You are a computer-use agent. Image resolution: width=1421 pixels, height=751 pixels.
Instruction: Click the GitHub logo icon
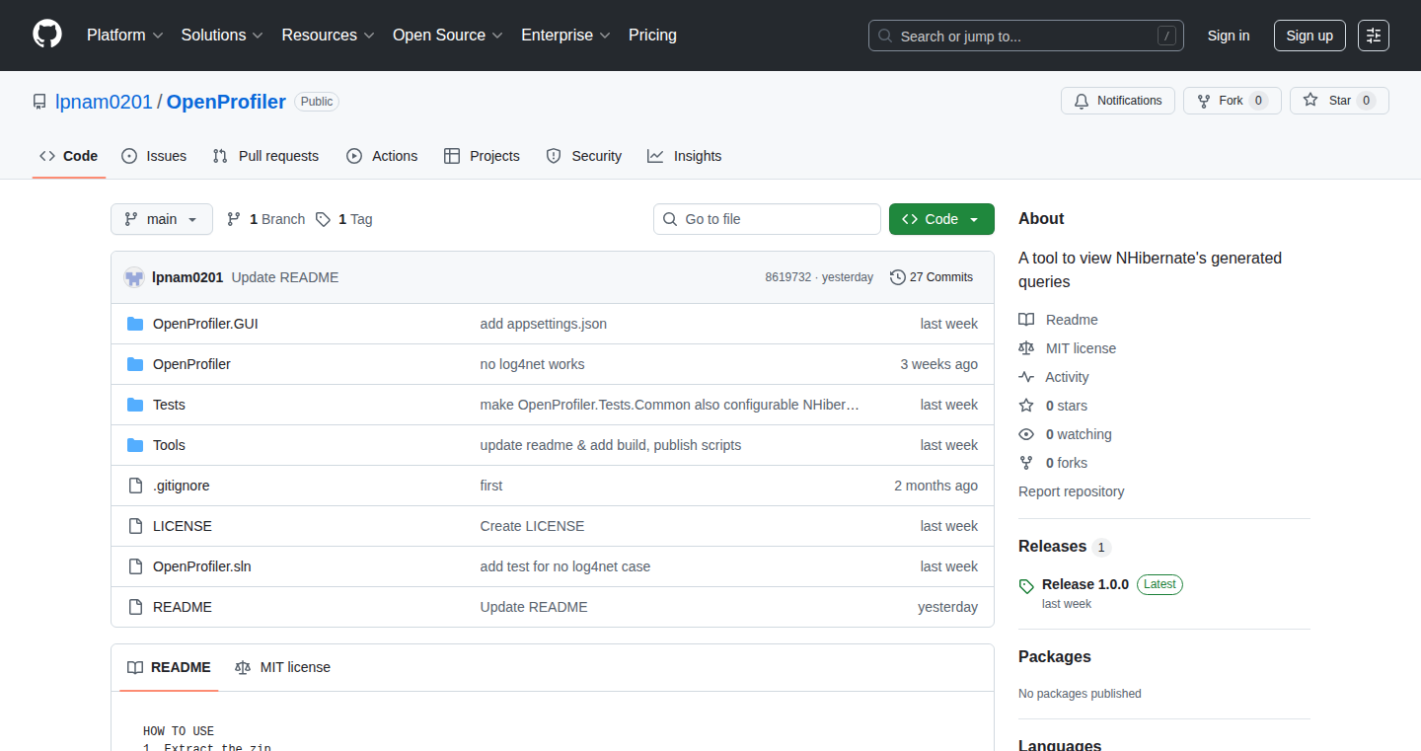[47, 35]
